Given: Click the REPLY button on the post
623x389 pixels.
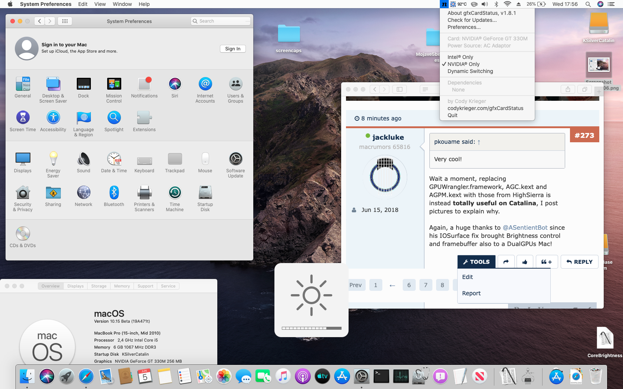Looking at the screenshot, I should (x=579, y=262).
